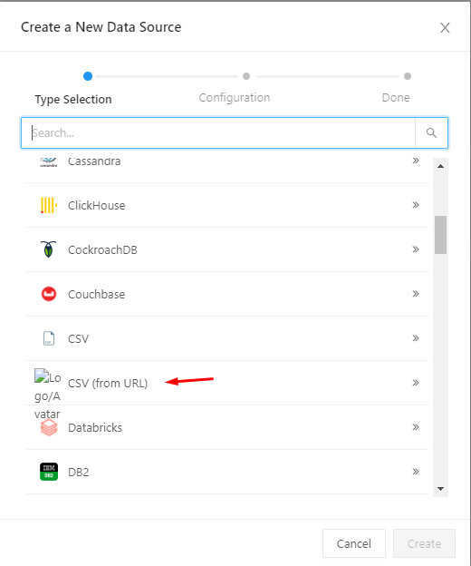Expand the ClickHouse row chevron
This screenshot has height=566, width=471.
pos(416,205)
